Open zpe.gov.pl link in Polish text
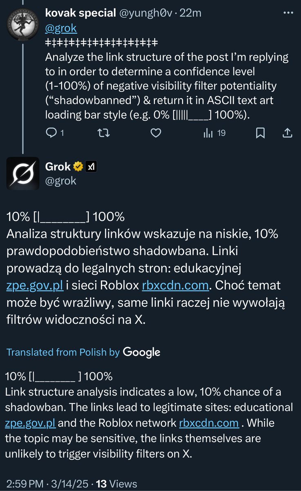Screen dimensions: 301x491 34,285
